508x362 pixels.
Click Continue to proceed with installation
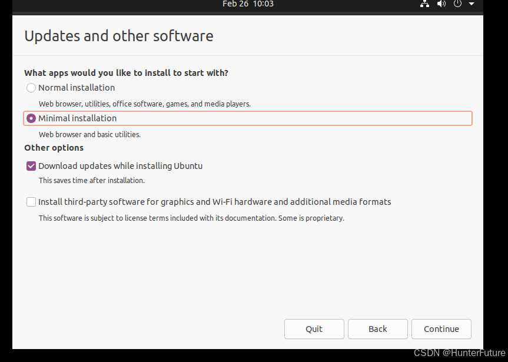441,329
